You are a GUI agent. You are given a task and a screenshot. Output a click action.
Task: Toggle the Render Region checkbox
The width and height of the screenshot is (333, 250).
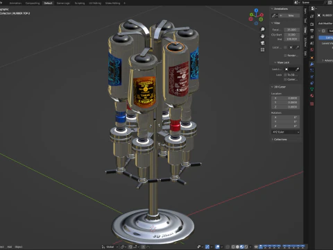click(x=285, y=56)
